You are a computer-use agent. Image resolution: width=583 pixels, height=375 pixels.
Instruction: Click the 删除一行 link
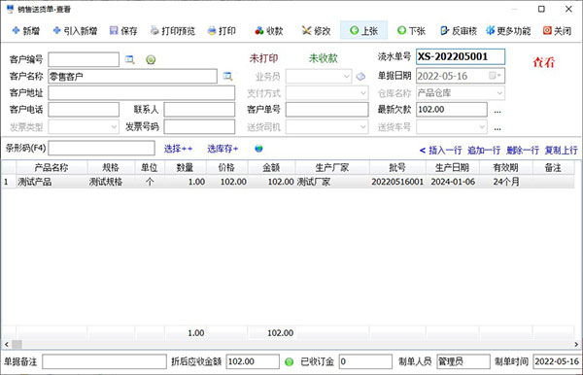click(523, 151)
